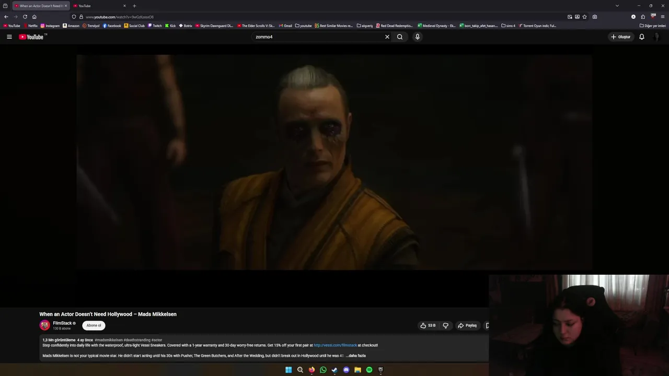The width and height of the screenshot is (669, 376).
Task: Open Steam from the taskbar
Action: 334,370
